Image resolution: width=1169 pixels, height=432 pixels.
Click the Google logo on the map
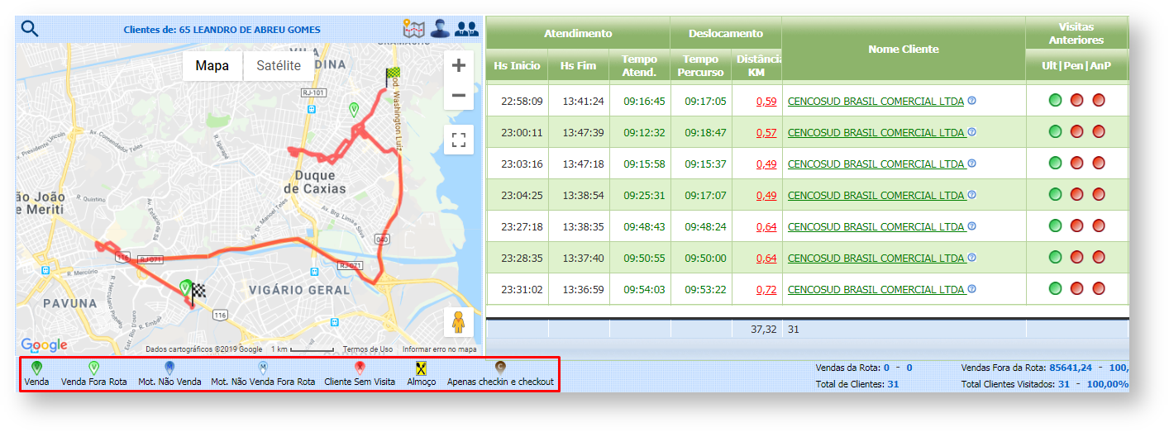(x=44, y=345)
